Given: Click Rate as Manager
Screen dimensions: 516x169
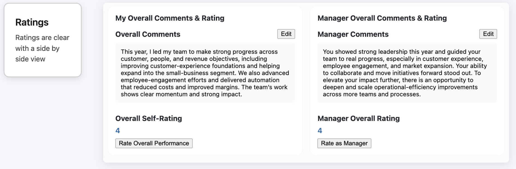Looking at the screenshot, I should (x=344, y=143).
